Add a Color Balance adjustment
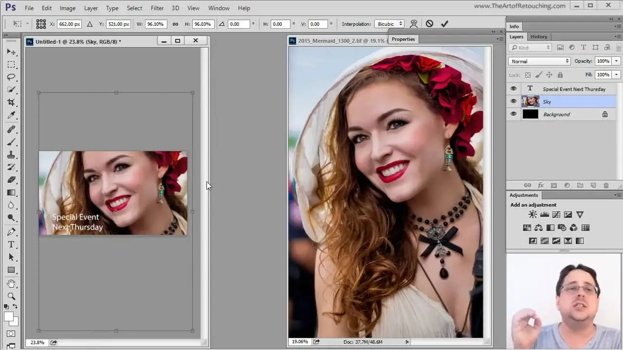Viewport: 623px width, 350px height. click(538, 227)
